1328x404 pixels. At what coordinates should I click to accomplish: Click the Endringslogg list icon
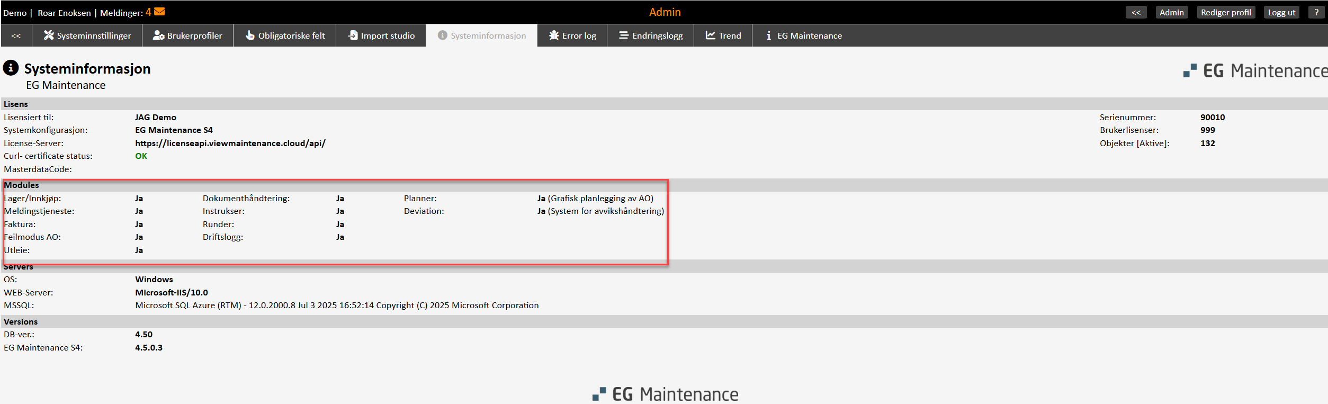[624, 35]
